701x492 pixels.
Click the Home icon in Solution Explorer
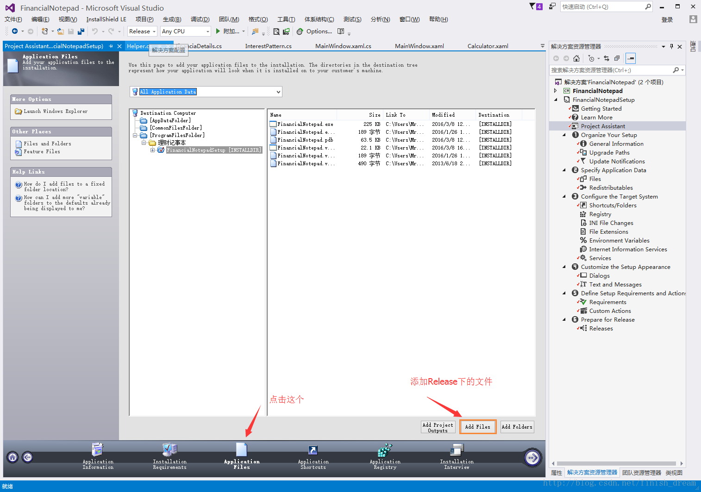tap(576, 58)
